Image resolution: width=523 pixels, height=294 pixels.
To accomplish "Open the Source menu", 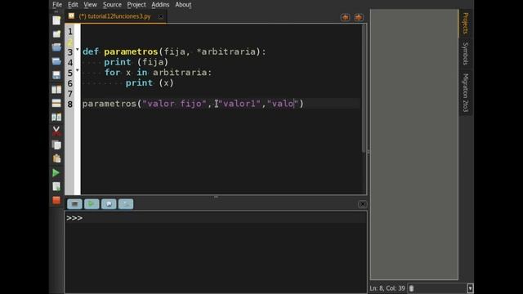I will [x=112, y=5].
